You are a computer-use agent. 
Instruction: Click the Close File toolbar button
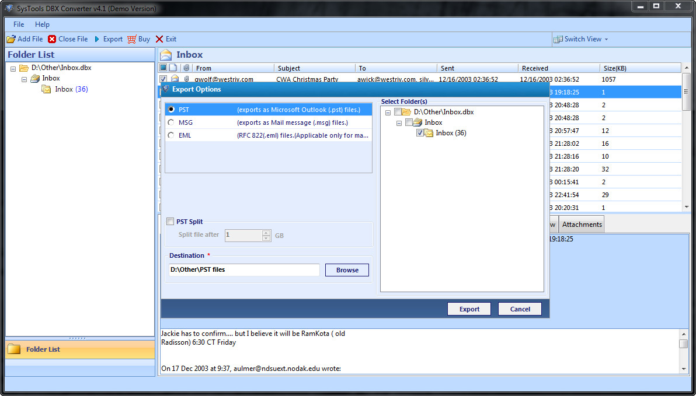68,39
